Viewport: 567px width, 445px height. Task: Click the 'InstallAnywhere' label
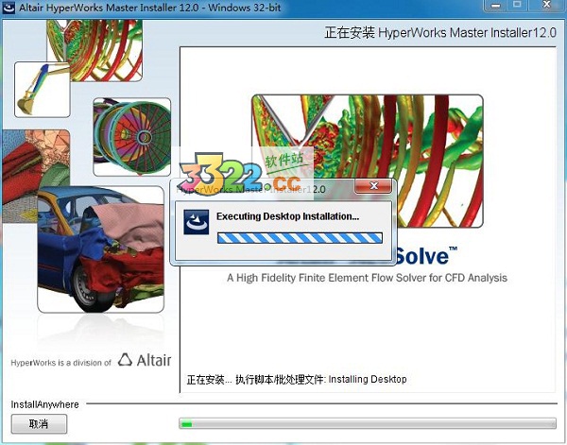pyautogui.click(x=44, y=404)
